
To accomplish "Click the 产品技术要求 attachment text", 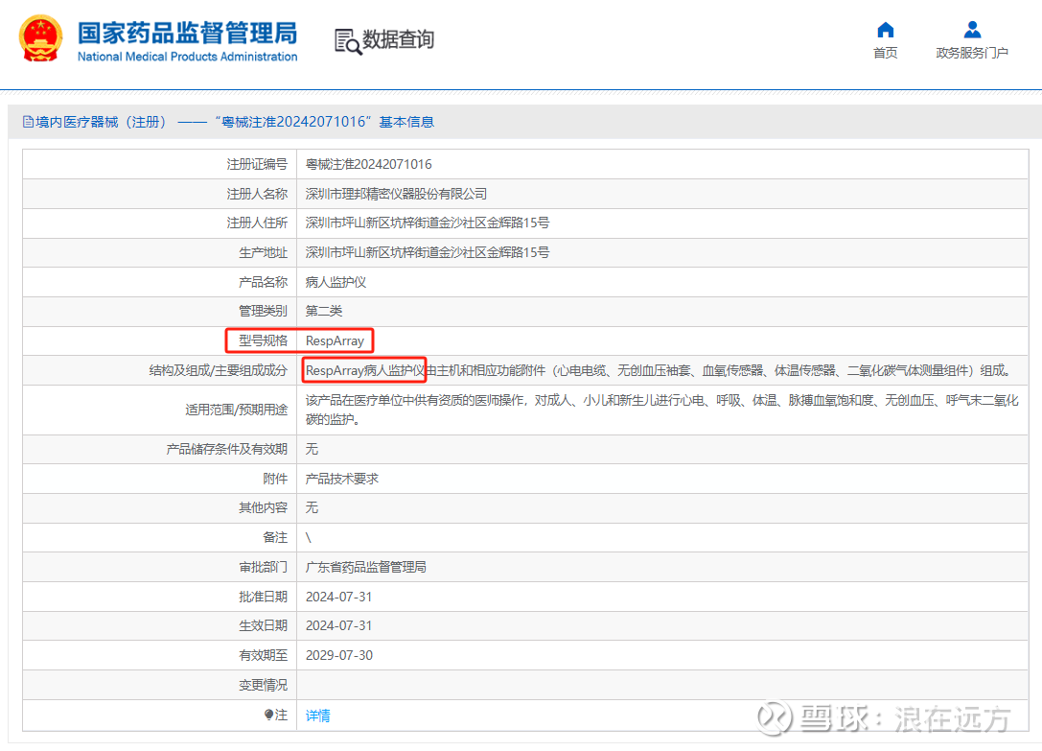I will pos(341,479).
